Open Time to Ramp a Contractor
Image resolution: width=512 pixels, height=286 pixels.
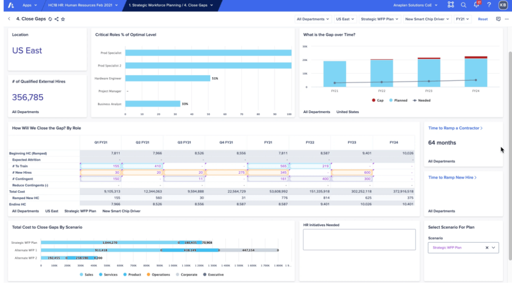tap(454, 128)
